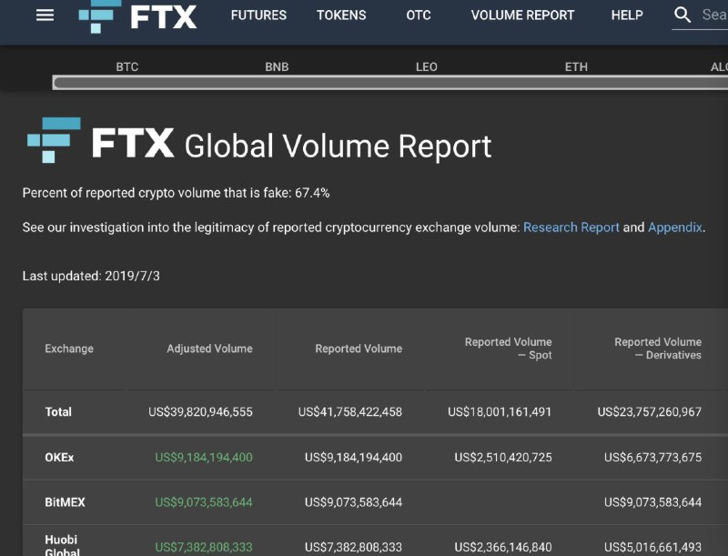Click Total derivatives volume US$23,757,260,967

pos(650,411)
